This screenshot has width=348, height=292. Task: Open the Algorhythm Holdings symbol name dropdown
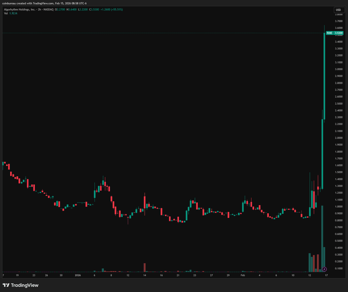[20, 9]
